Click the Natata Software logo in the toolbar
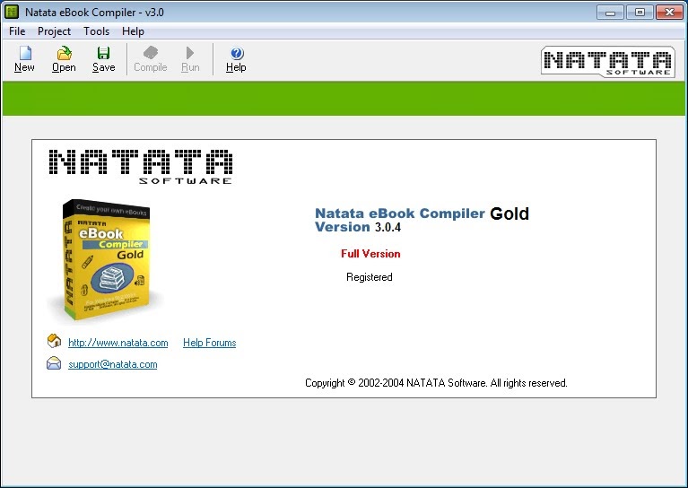The image size is (688, 488). click(x=608, y=61)
